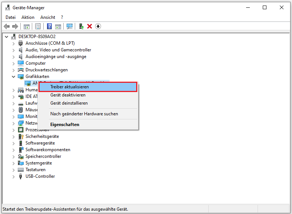Select the Systemgeräte tree row

click(39, 163)
